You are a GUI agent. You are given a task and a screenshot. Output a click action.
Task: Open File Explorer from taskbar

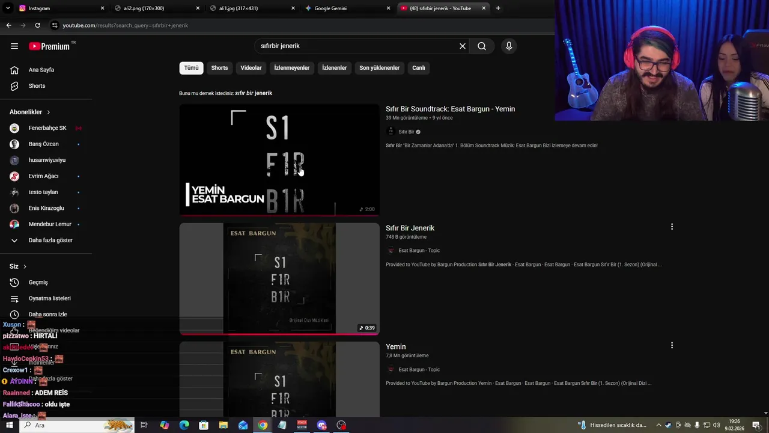[223, 425]
